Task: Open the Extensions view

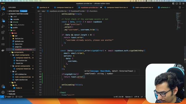Action: 3,32
